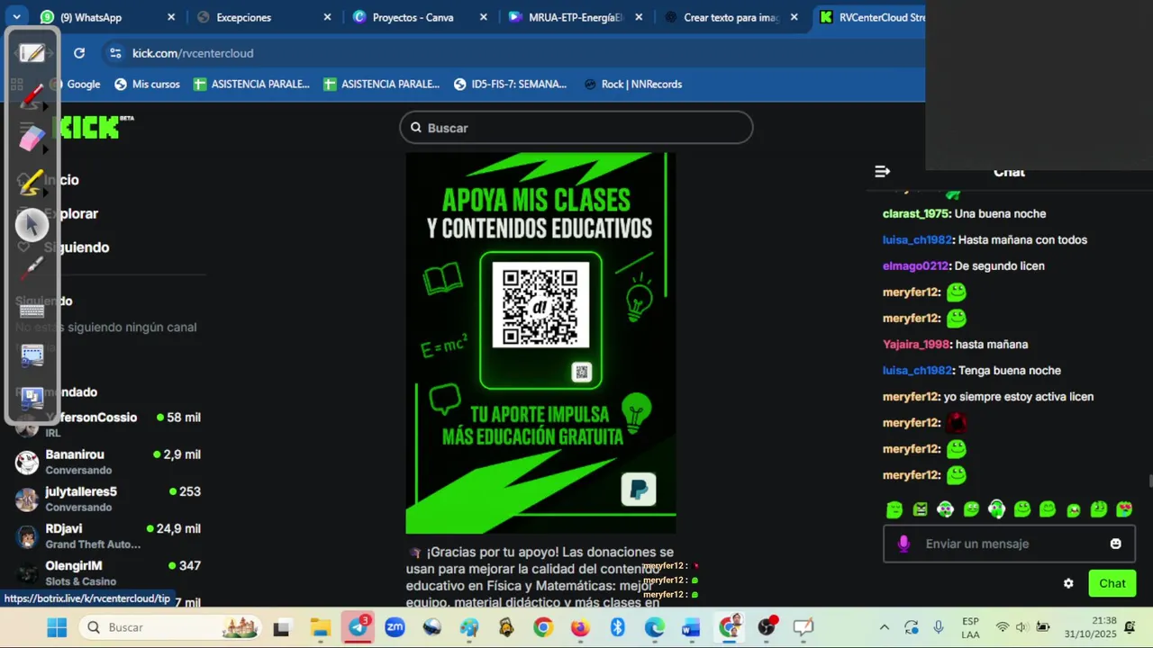Viewport: 1153px width, 648px height.
Task: Select the mouse cursor pointer tool
Action: pyautogui.click(x=32, y=225)
